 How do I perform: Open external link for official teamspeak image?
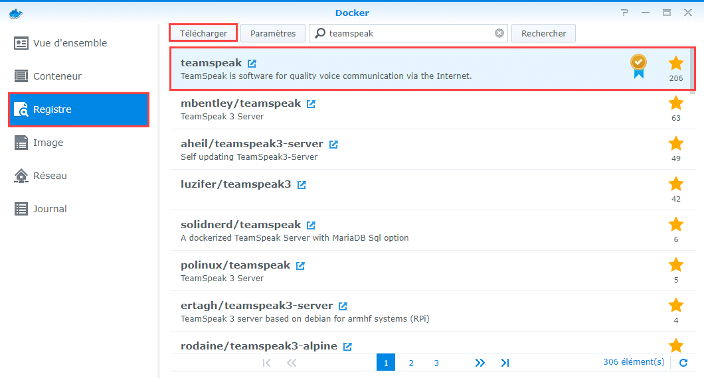[x=252, y=64]
